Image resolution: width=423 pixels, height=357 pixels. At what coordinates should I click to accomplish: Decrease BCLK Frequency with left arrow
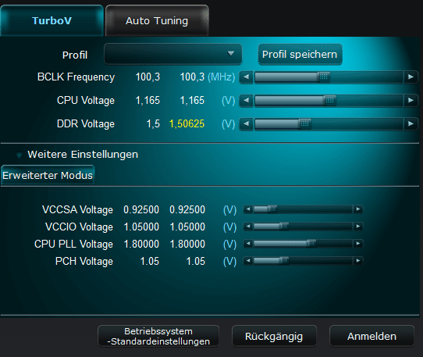click(x=247, y=77)
